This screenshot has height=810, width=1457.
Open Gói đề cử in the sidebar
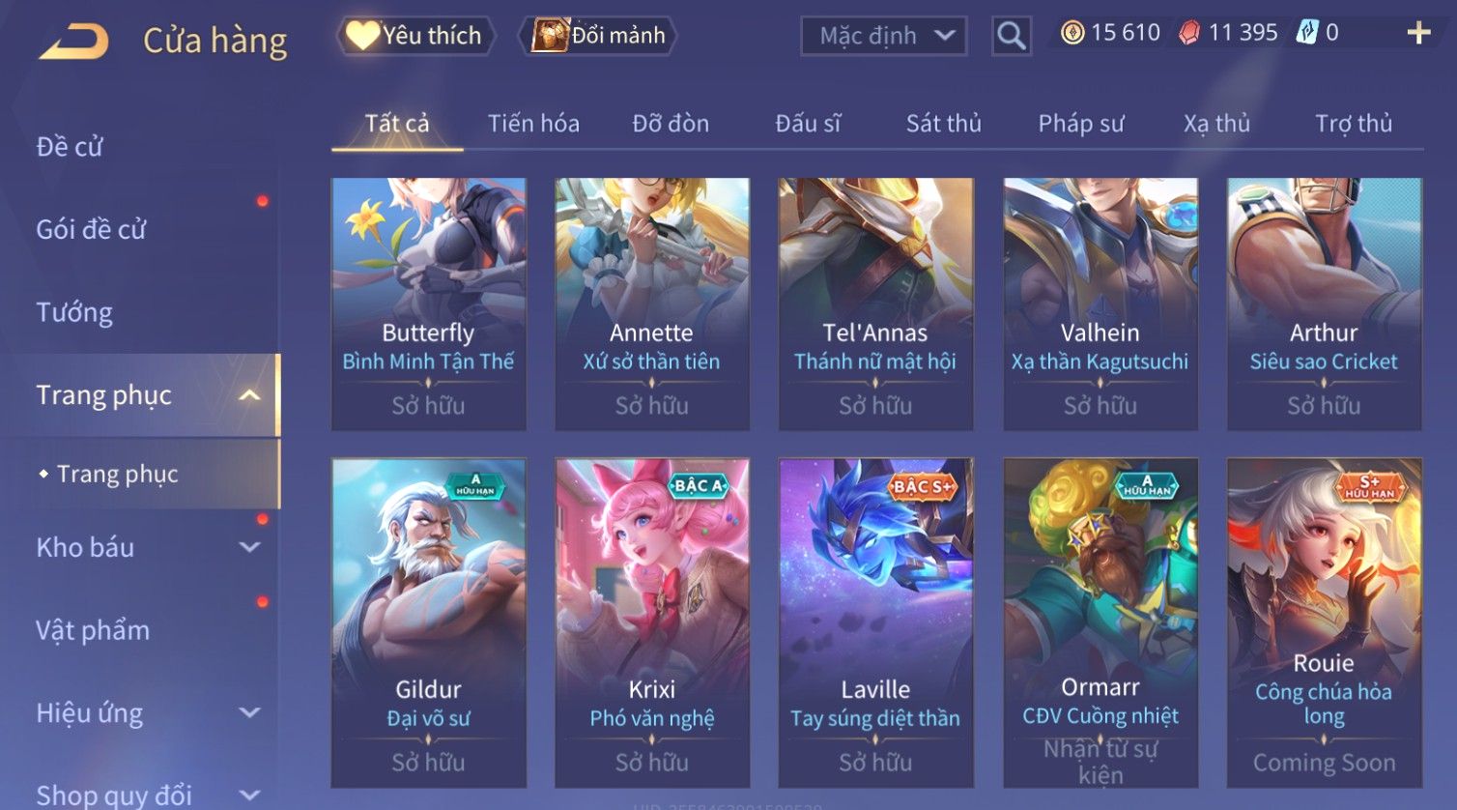point(91,229)
